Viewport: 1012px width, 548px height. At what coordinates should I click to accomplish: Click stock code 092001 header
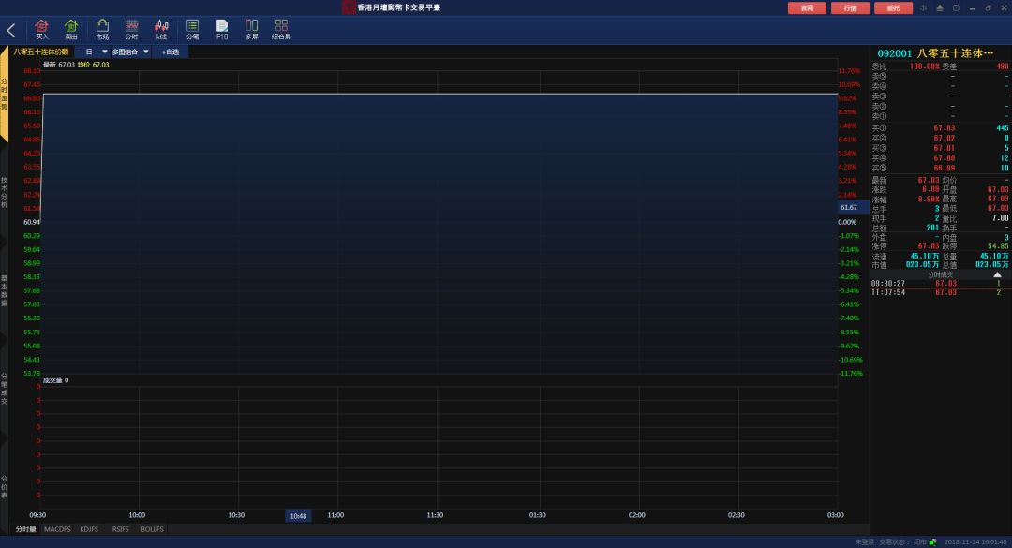point(895,53)
